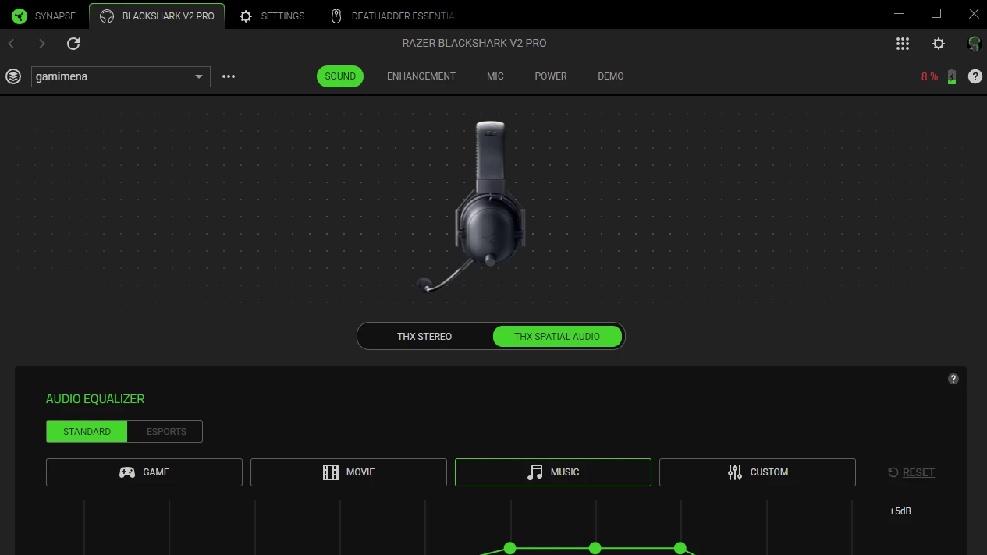Reset the equalizer with RESET link
Screen dimensions: 987x555
[918, 472]
